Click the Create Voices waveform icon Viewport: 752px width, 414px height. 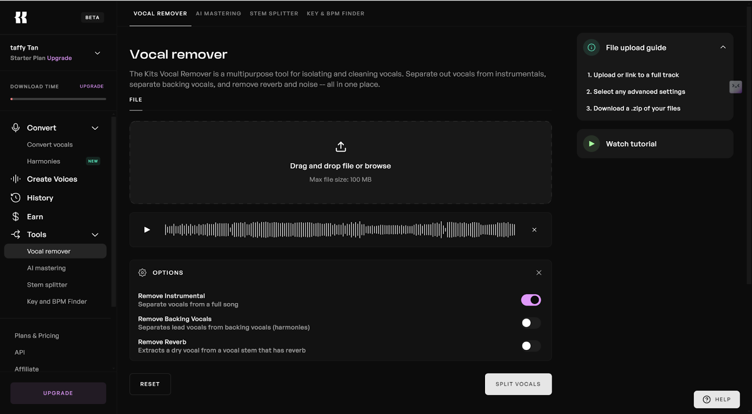point(16,179)
